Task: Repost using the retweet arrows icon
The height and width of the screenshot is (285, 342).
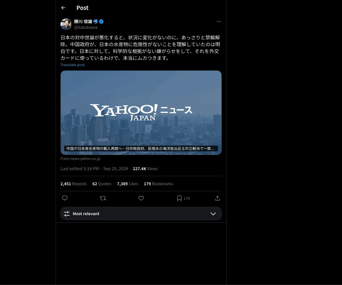Action: coord(103,198)
